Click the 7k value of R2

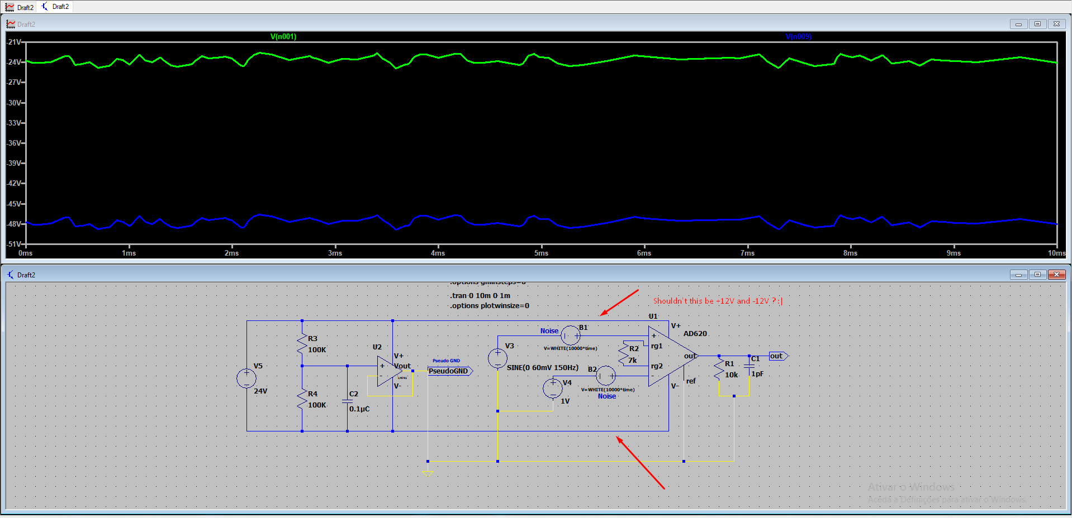633,361
